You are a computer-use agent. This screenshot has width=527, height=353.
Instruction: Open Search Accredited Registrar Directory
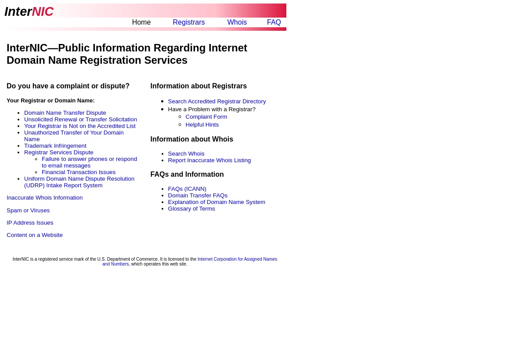(x=217, y=102)
